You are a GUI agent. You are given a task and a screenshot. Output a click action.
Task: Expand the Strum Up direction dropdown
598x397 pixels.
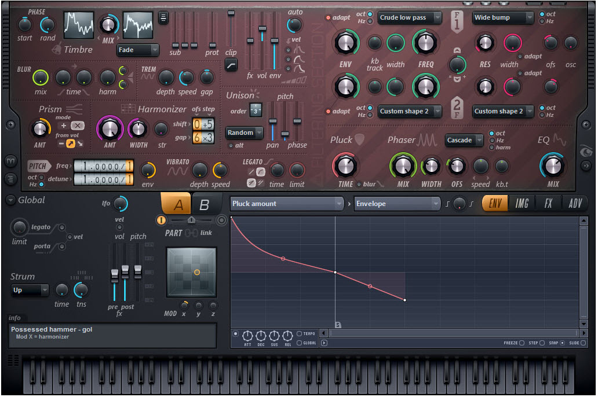tap(30, 291)
